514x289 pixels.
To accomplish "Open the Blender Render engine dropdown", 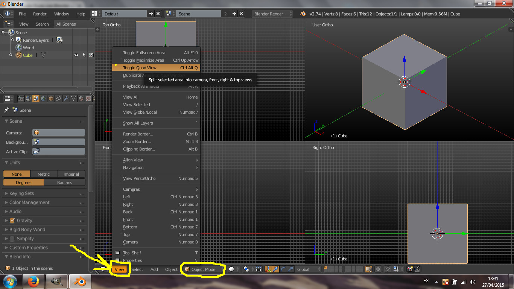I will (x=273, y=14).
